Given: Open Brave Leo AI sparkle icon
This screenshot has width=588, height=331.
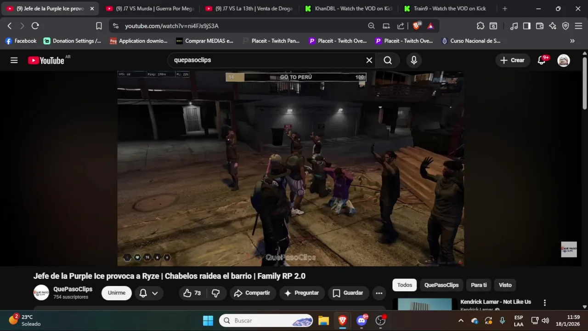Looking at the screenshot, I should [553, 26].
